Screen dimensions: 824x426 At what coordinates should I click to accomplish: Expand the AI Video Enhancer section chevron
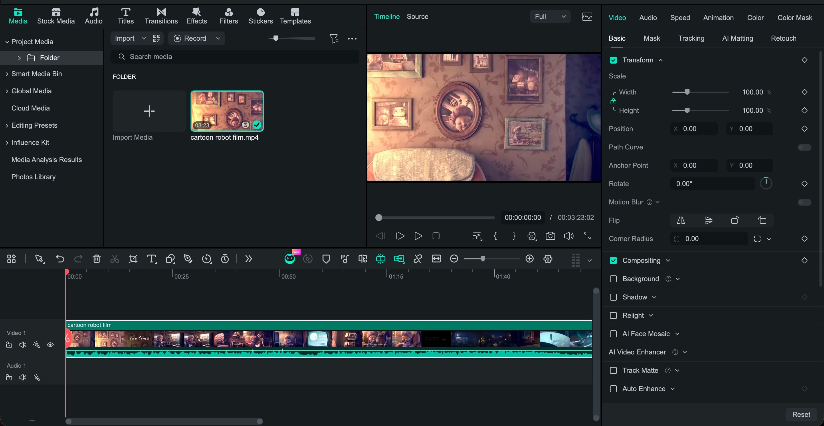[x=685, y=352]
